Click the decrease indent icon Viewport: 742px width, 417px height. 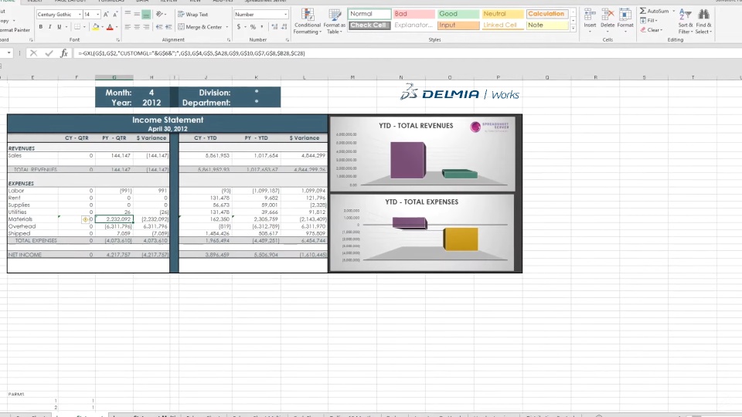point(159,27)
